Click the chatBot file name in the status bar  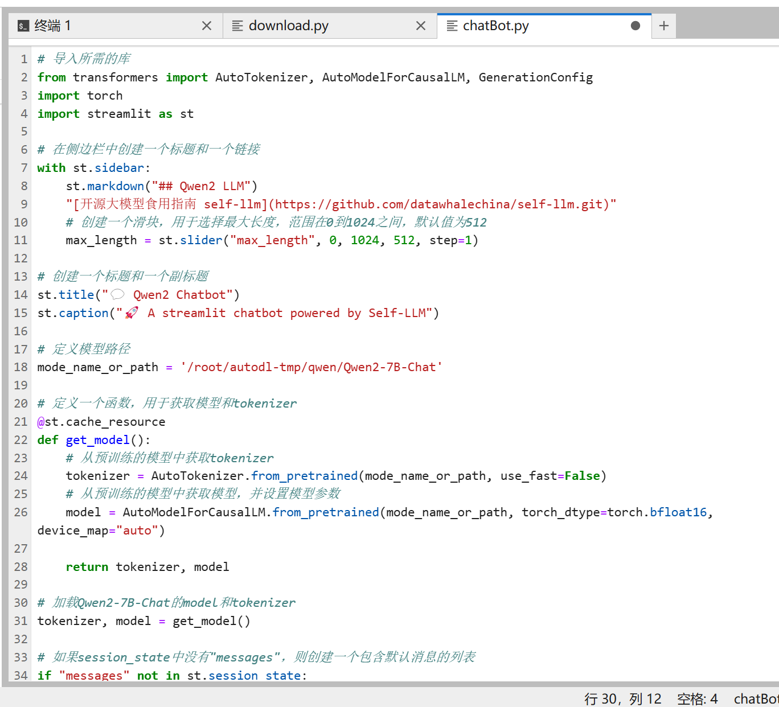[755, 698]
